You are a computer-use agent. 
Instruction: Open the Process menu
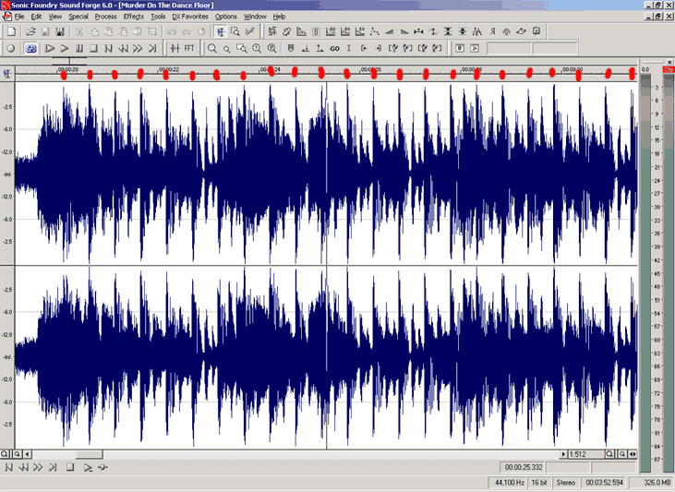click(105, 17)
